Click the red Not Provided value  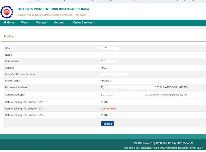tap(108, 109)
